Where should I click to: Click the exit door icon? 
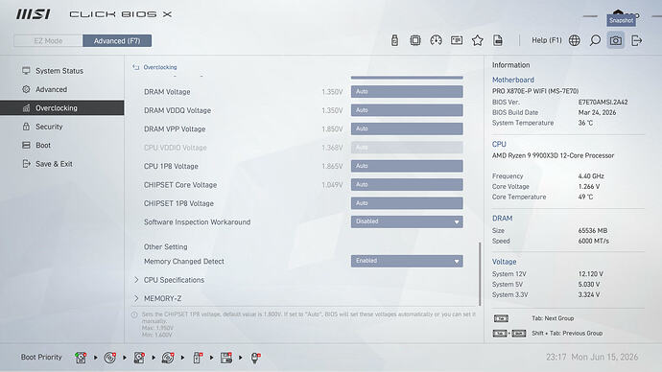tap(637, 40)
